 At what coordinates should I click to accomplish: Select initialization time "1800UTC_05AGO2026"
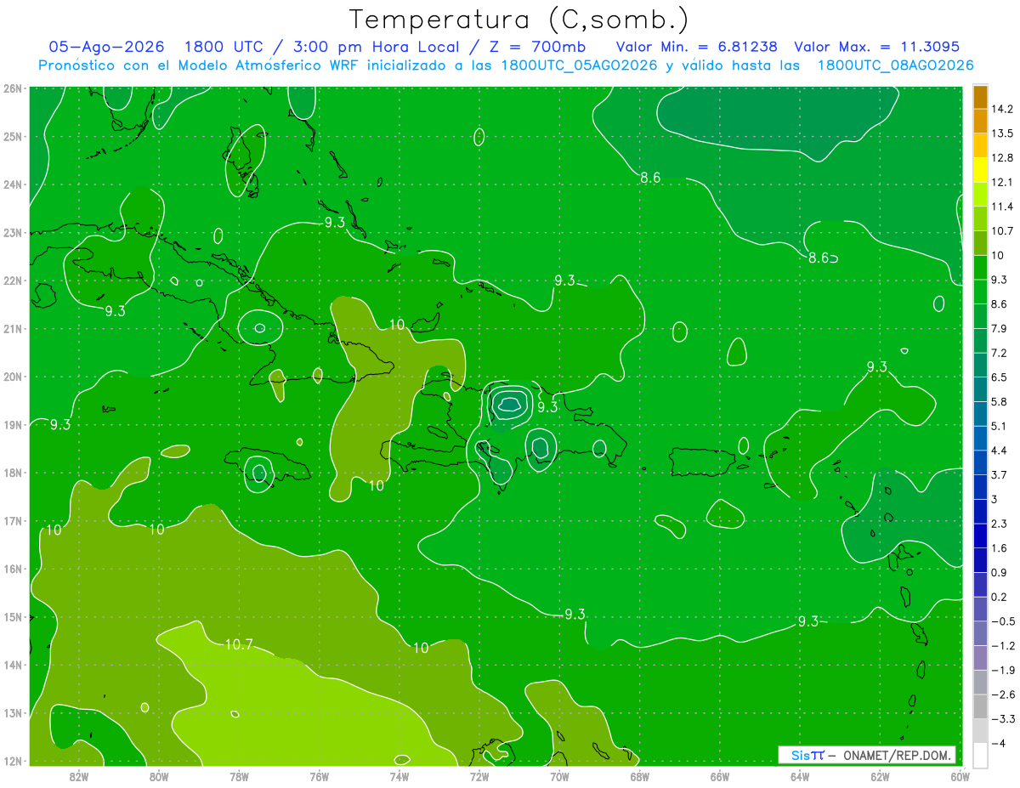click(579, 65)
